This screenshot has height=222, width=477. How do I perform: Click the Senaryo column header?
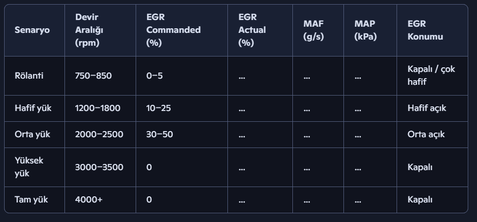point(32,30)
